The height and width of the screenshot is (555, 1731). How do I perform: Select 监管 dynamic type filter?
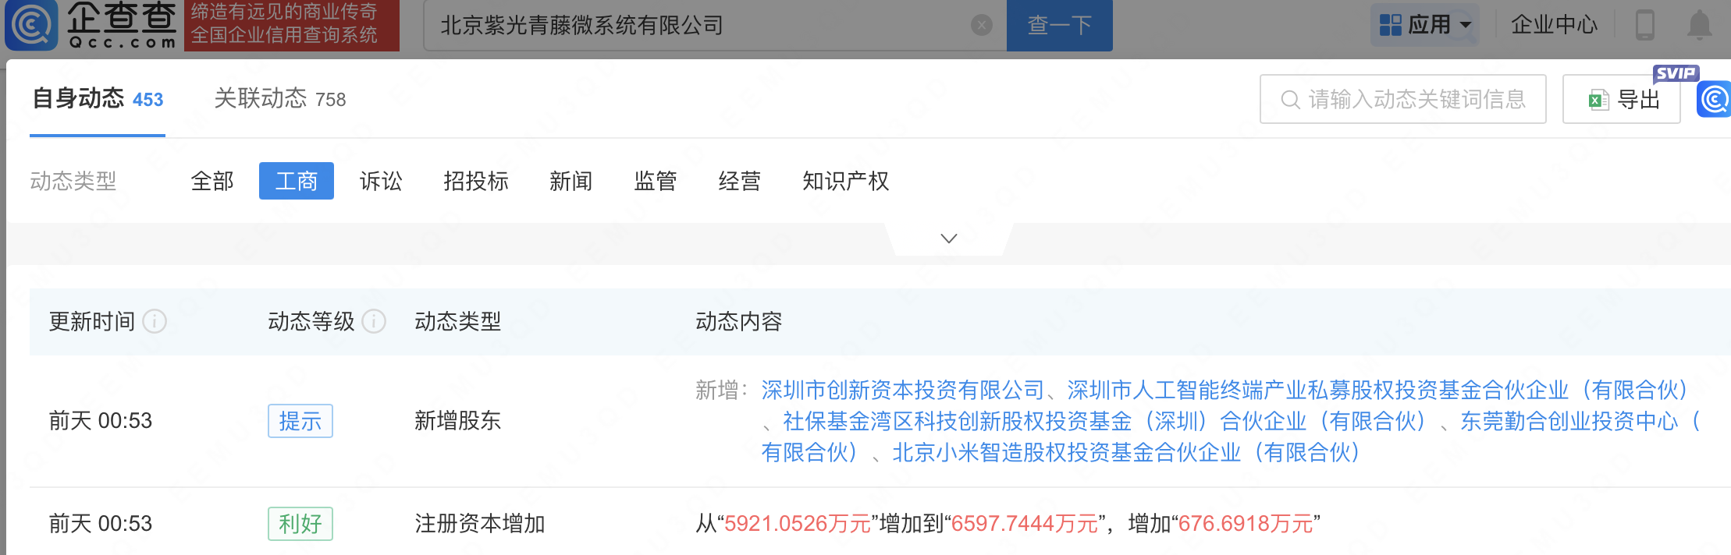(x=656, y=181)
